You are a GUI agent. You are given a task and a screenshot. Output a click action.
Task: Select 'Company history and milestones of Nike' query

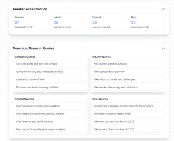tap(50, 71)
